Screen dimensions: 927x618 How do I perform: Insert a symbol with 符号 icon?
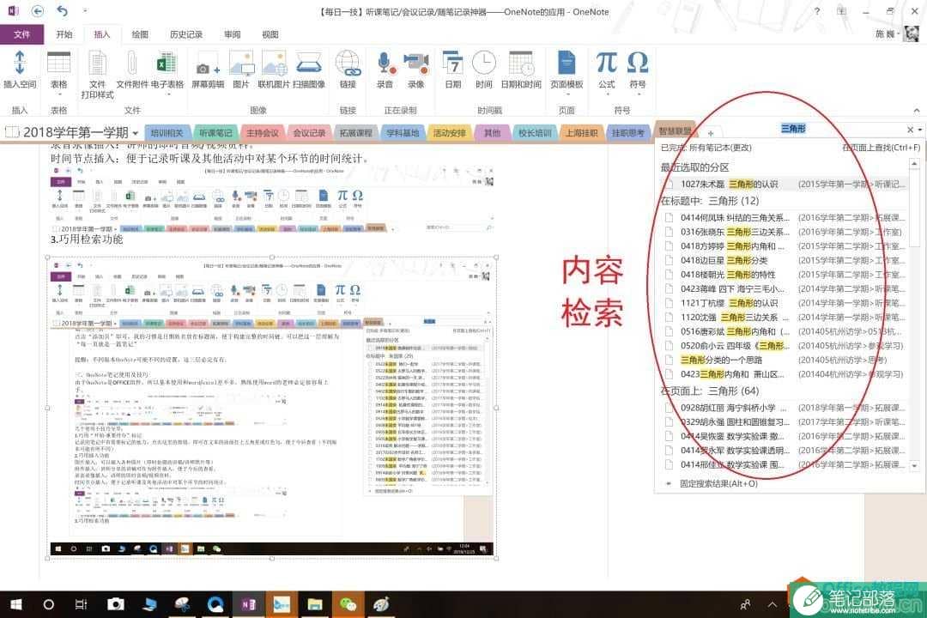pos(637,64)
